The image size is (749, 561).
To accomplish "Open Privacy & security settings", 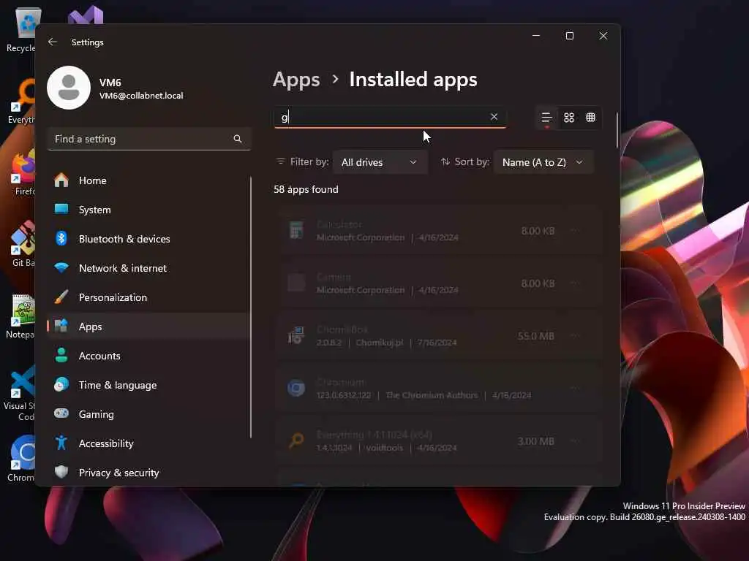I will point(148,473).
